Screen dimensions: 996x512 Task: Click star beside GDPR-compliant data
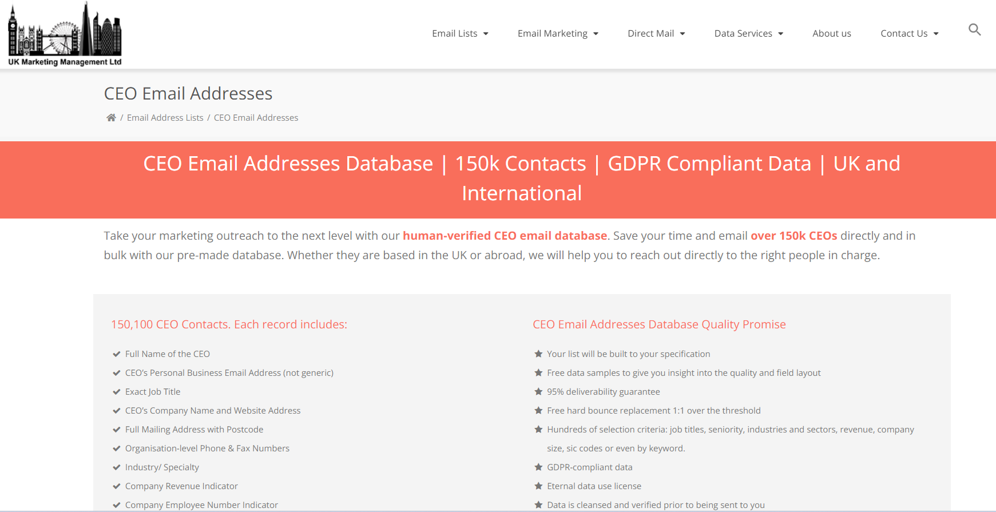pos(538,467)
